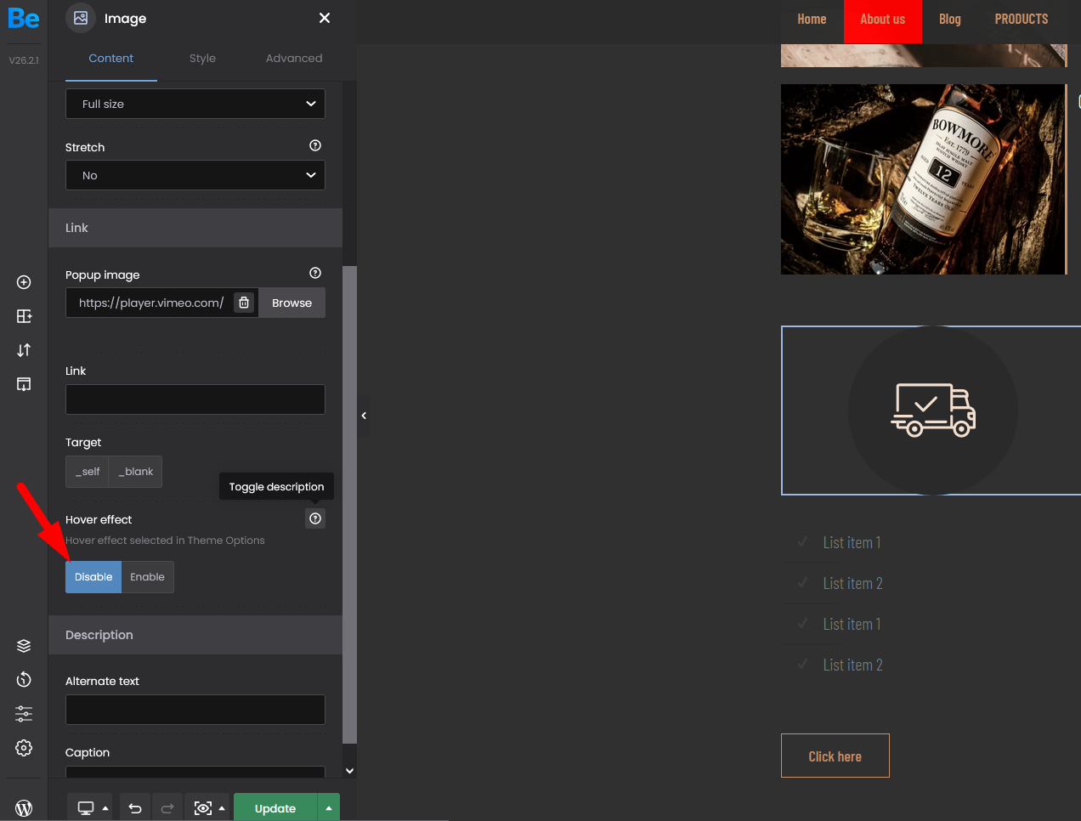The height and width of the screenshot is (821, 1081).
Task: Toggle description for Hover effect
Action: point(315,518)
